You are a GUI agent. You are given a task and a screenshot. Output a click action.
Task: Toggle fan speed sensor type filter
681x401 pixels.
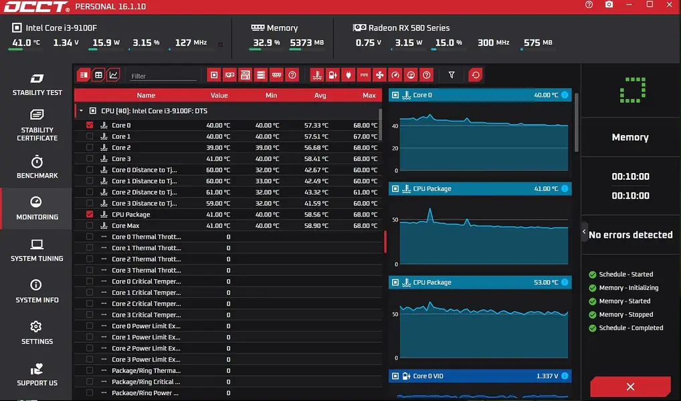pos(379,75)
